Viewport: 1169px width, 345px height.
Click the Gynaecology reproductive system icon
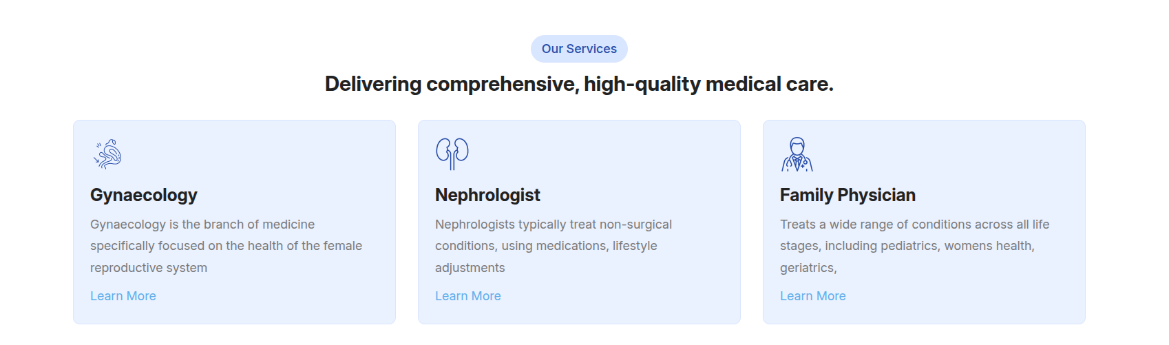108,154
